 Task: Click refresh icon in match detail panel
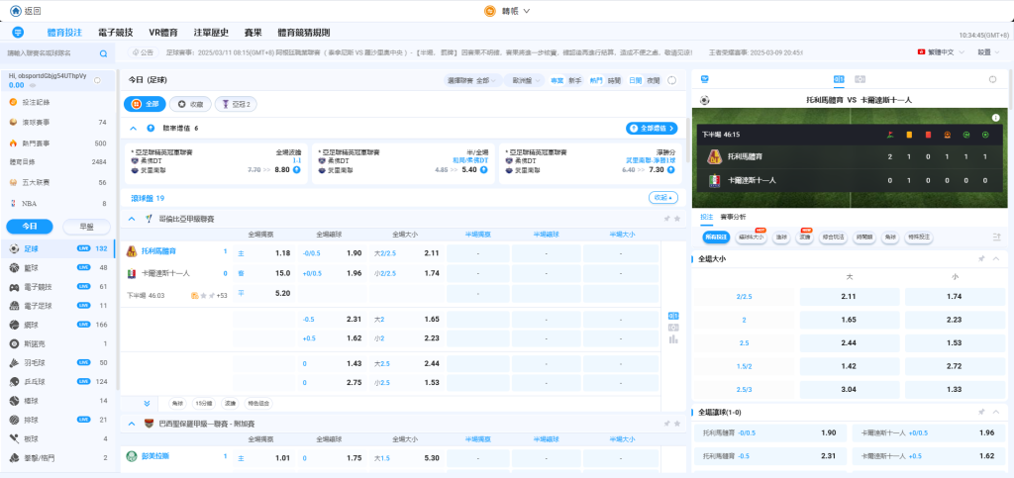coord(992,78)
